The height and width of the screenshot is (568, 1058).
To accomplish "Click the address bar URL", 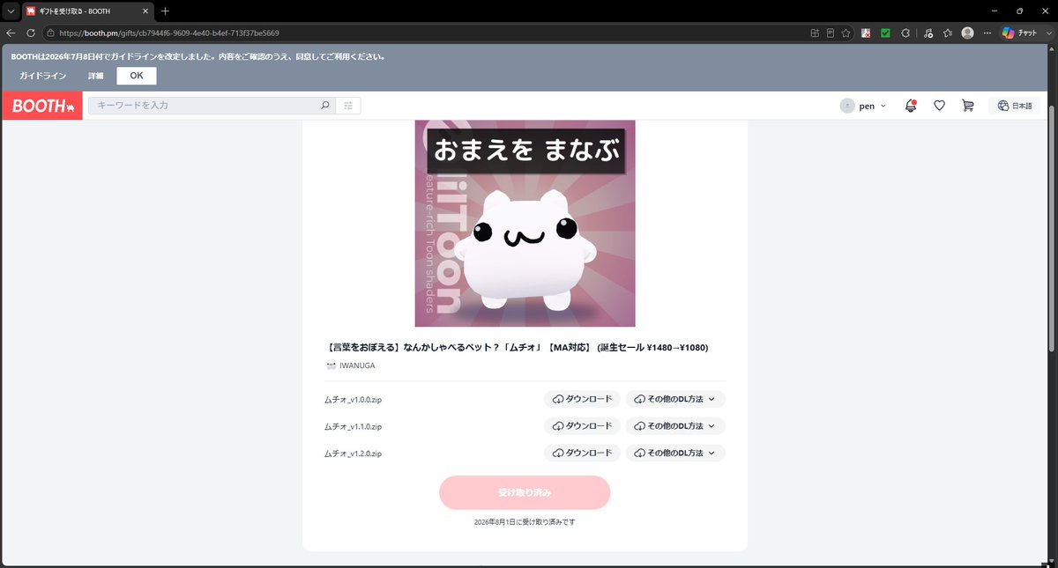I will click(x=170, y=33).
